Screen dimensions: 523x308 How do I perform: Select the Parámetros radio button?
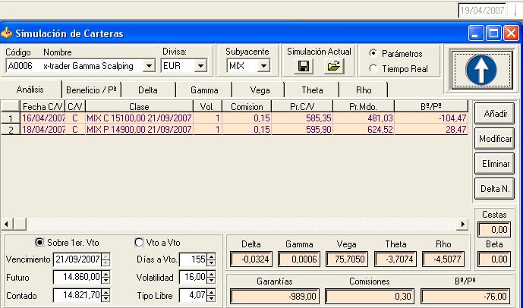coord(373,54)
